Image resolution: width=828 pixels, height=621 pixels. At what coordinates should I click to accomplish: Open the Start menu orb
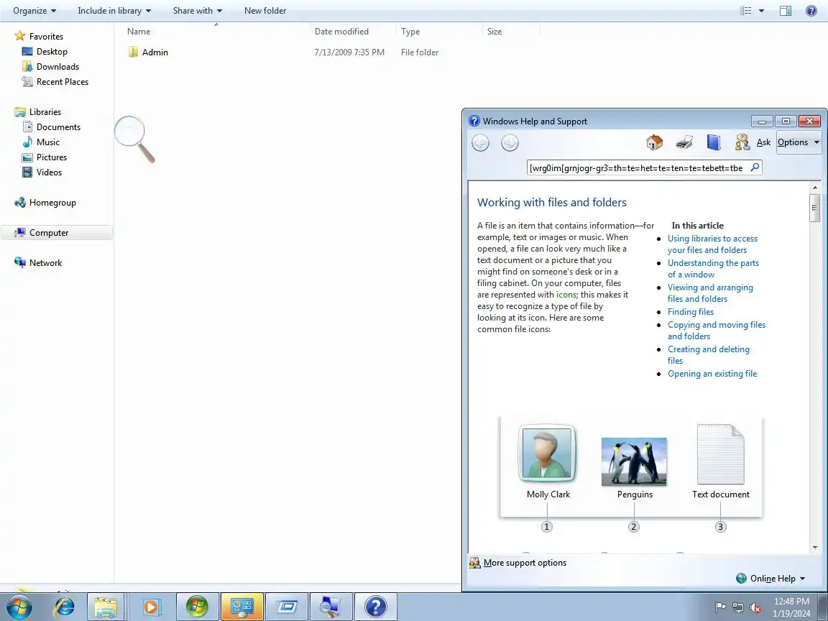tap(19, 607)
